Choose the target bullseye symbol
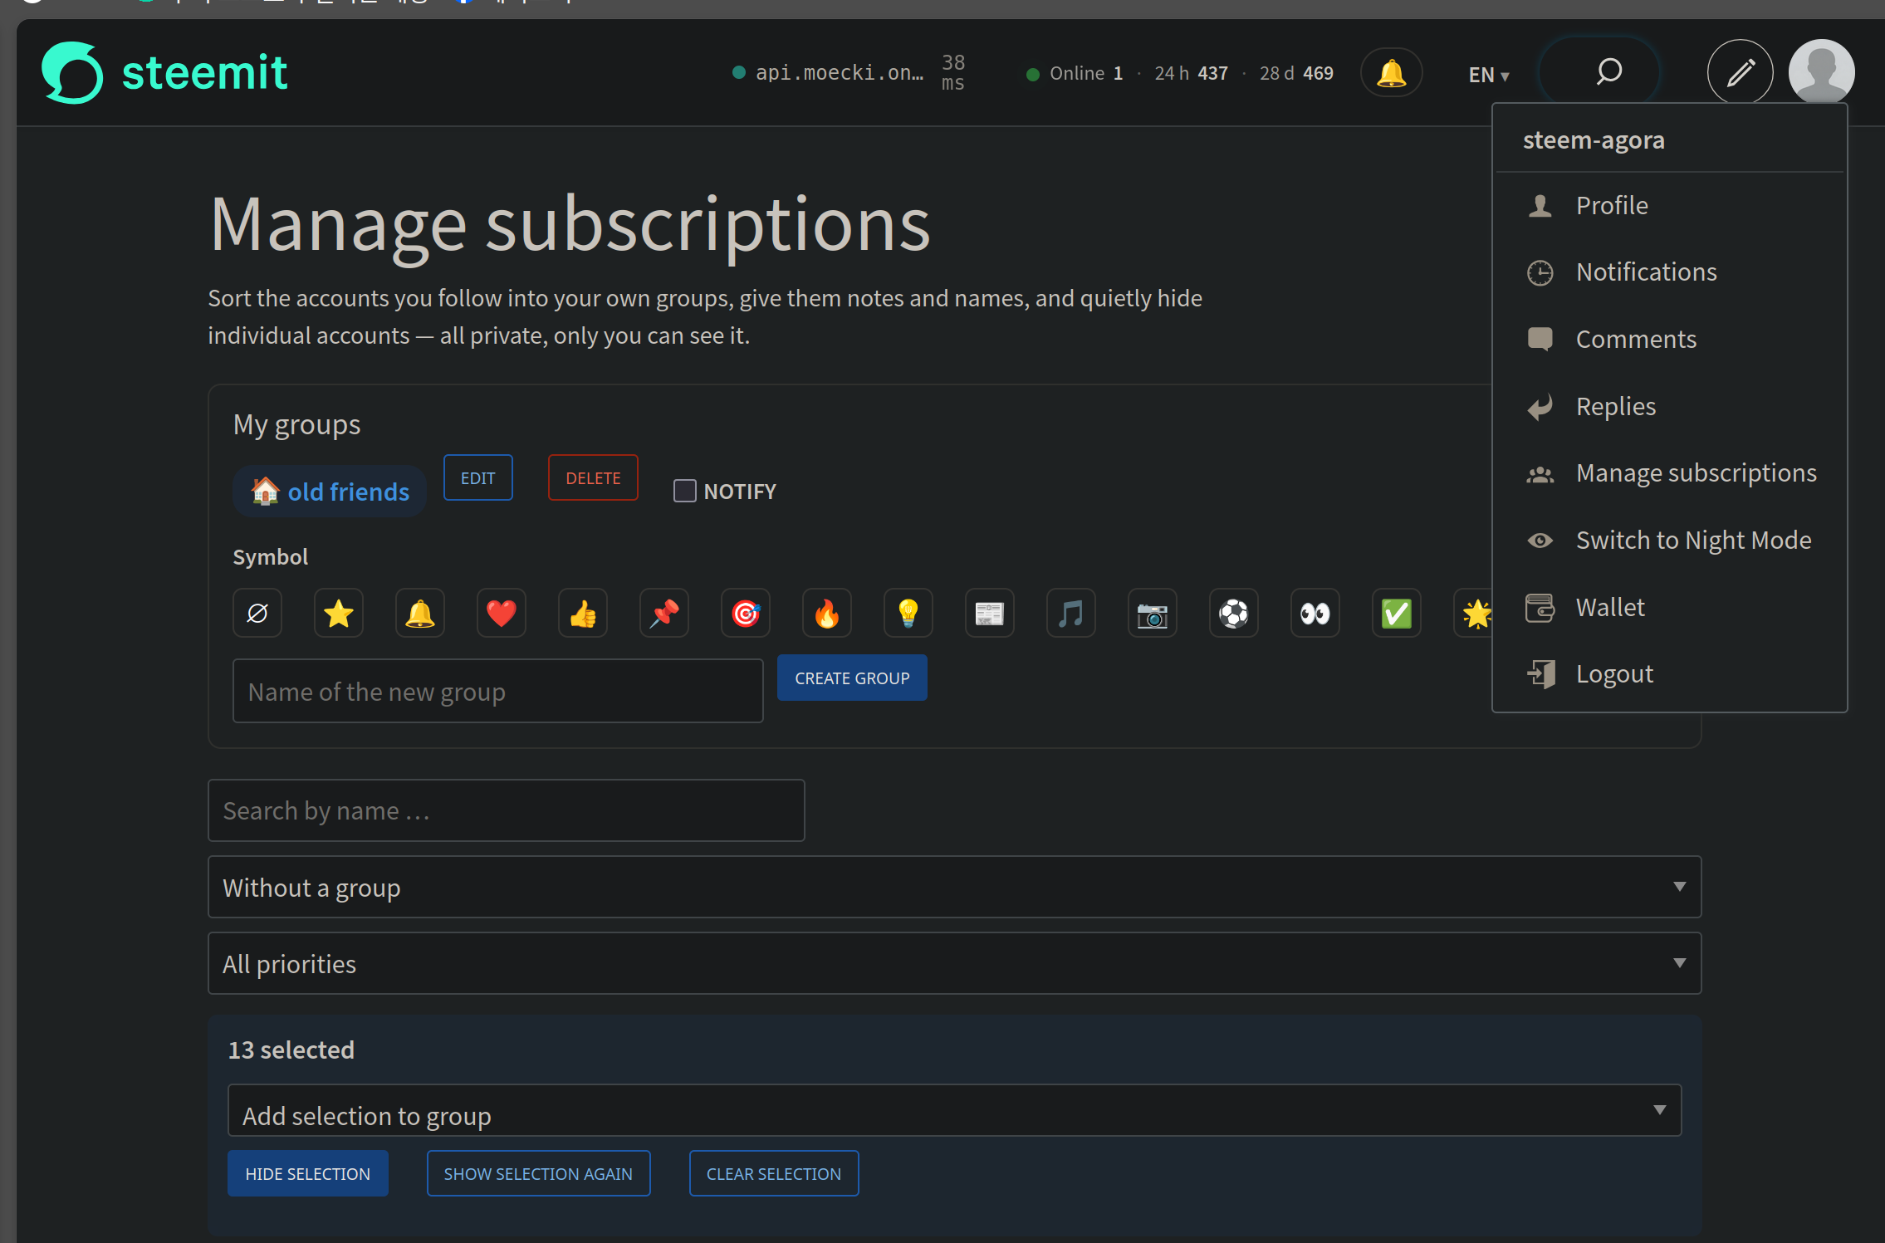This screenshot has height=1243, width=1885. pyautogui.click(x=746, y=614)
